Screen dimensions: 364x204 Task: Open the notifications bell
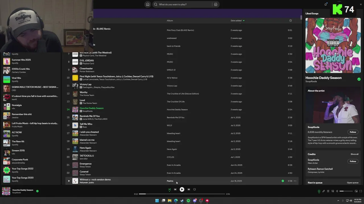(326, 4)
